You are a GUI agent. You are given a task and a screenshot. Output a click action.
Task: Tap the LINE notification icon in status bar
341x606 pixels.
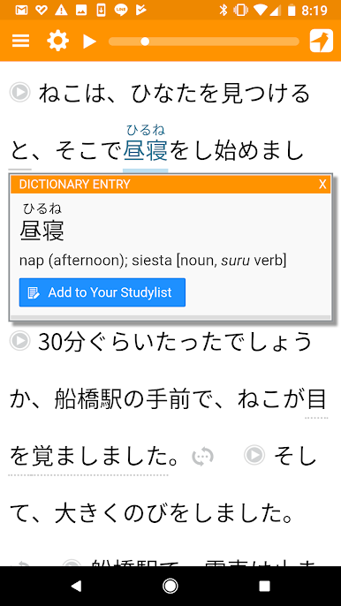pyautogui.click(x=121, y=11)
